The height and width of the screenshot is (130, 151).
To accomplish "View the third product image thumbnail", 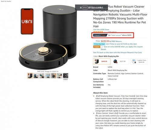I will [x=42, y=76].
